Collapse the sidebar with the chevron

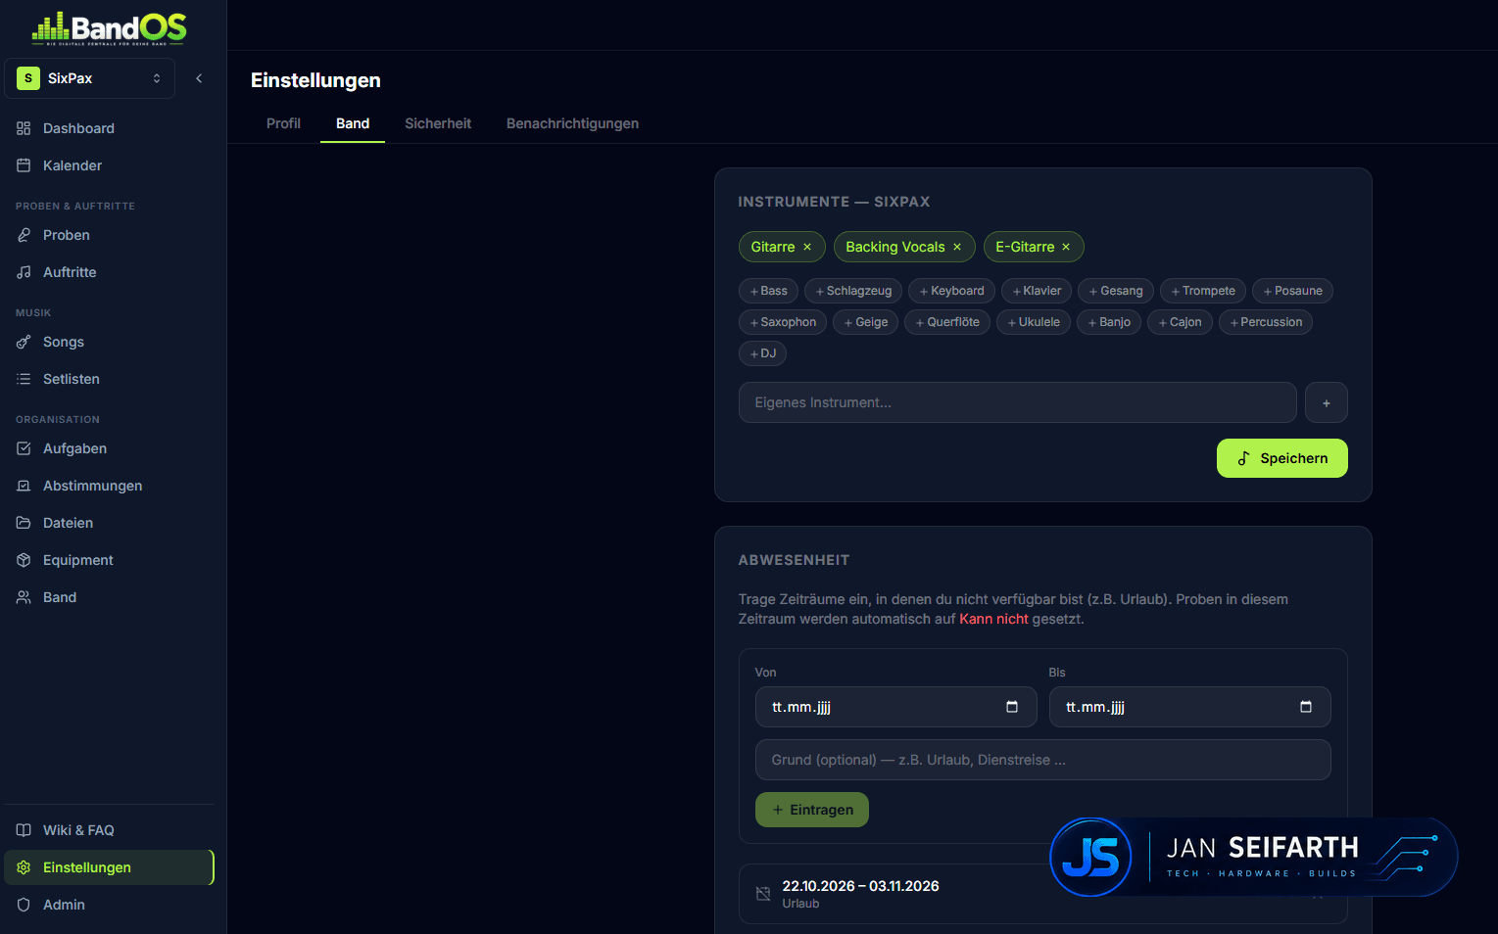[199, 78]
